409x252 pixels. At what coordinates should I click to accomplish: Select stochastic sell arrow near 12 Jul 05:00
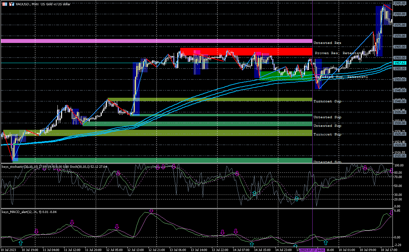coord(118,172)
